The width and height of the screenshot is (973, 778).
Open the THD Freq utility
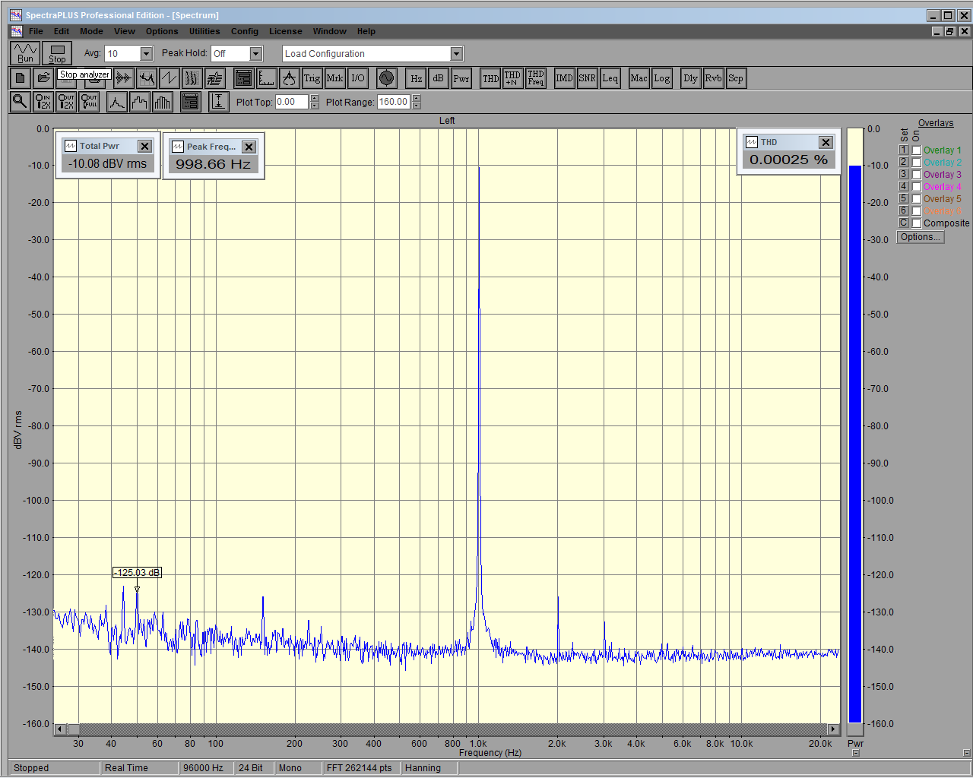[536, 78]
